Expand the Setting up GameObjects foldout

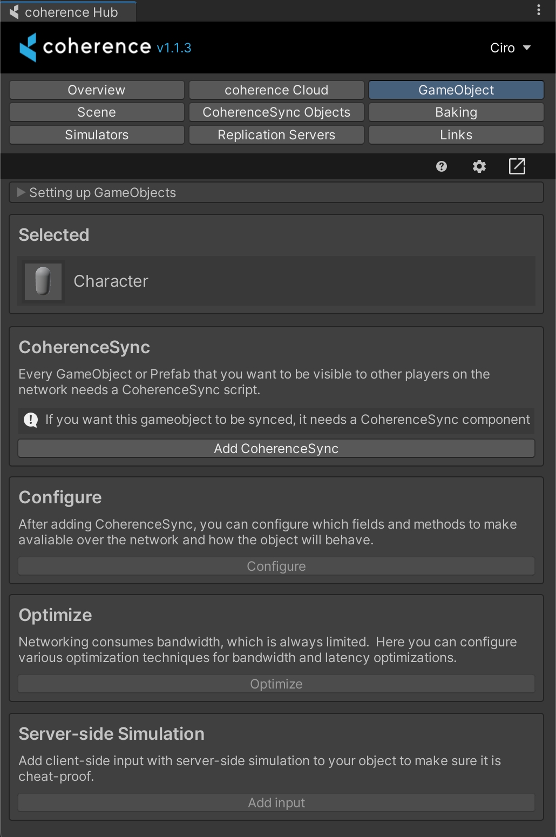pos(22,193)
